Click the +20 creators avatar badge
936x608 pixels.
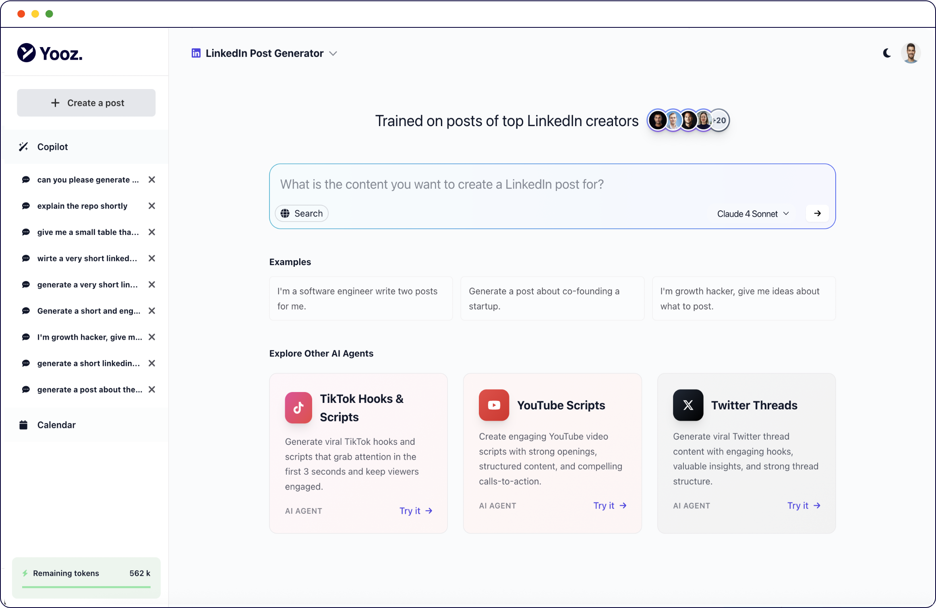pos(720,120)
